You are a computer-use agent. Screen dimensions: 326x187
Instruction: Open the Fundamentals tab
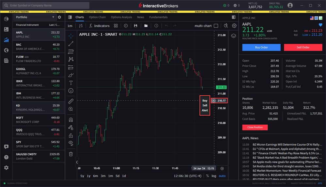click(x=158, y=17)
